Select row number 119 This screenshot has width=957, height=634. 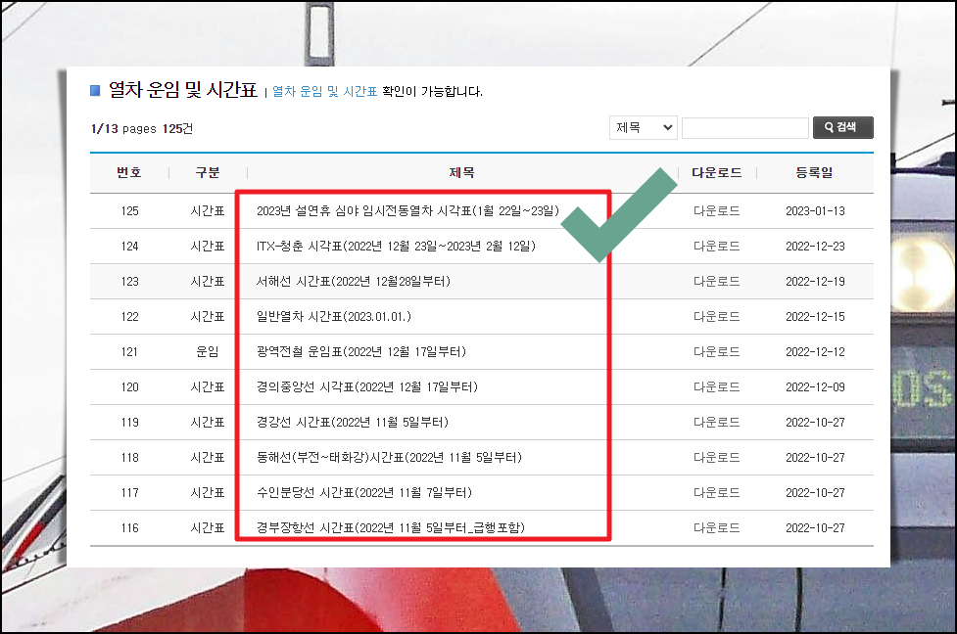[129, 423]
